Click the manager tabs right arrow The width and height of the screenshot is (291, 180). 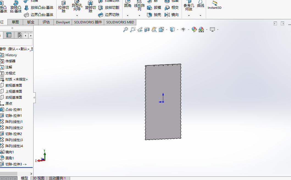pos(31,36)
